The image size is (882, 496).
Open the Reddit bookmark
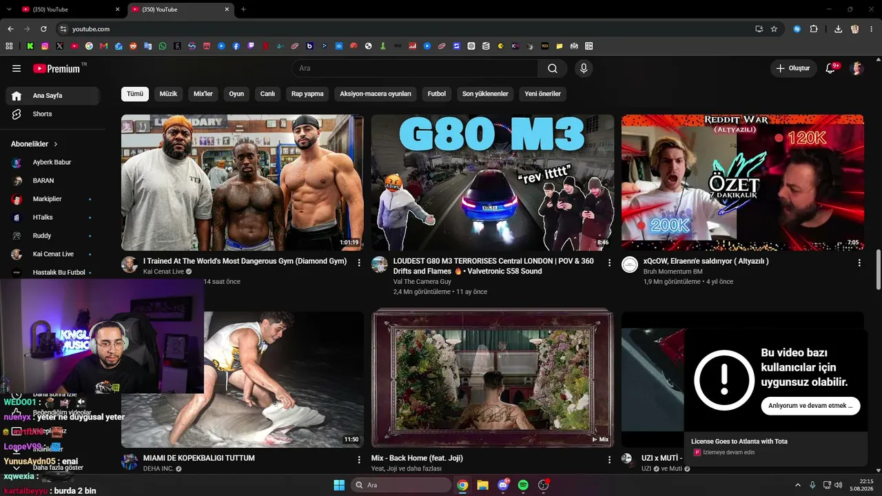[133, 46]
